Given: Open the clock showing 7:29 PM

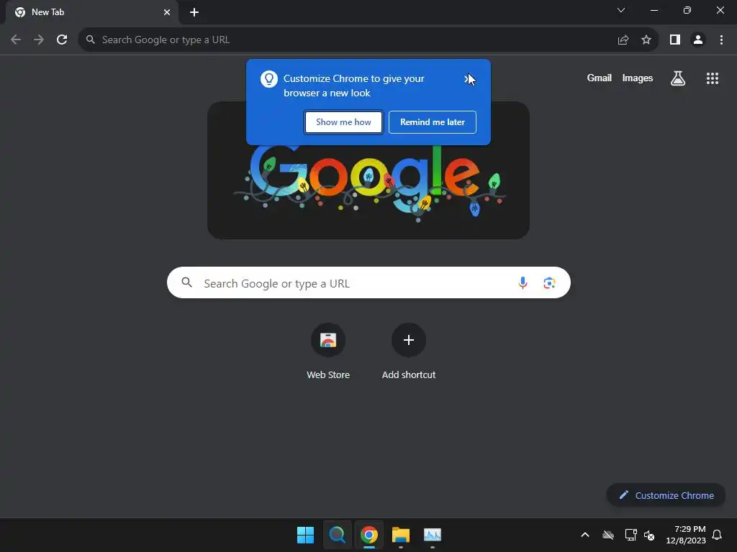Looking at the screenshot, I should coord(686,535).
